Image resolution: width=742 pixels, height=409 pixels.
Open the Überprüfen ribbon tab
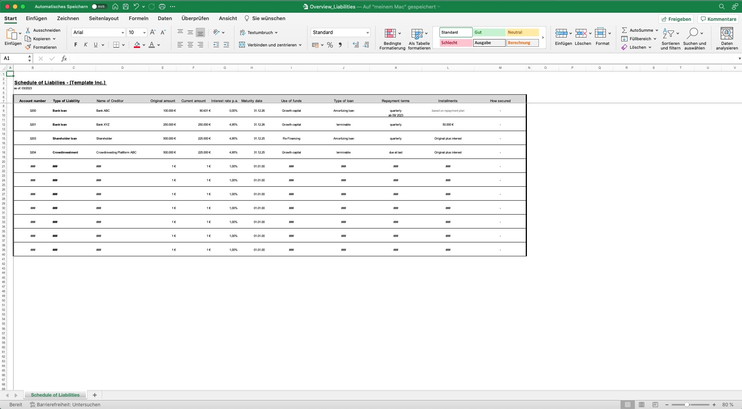point(195,18)
